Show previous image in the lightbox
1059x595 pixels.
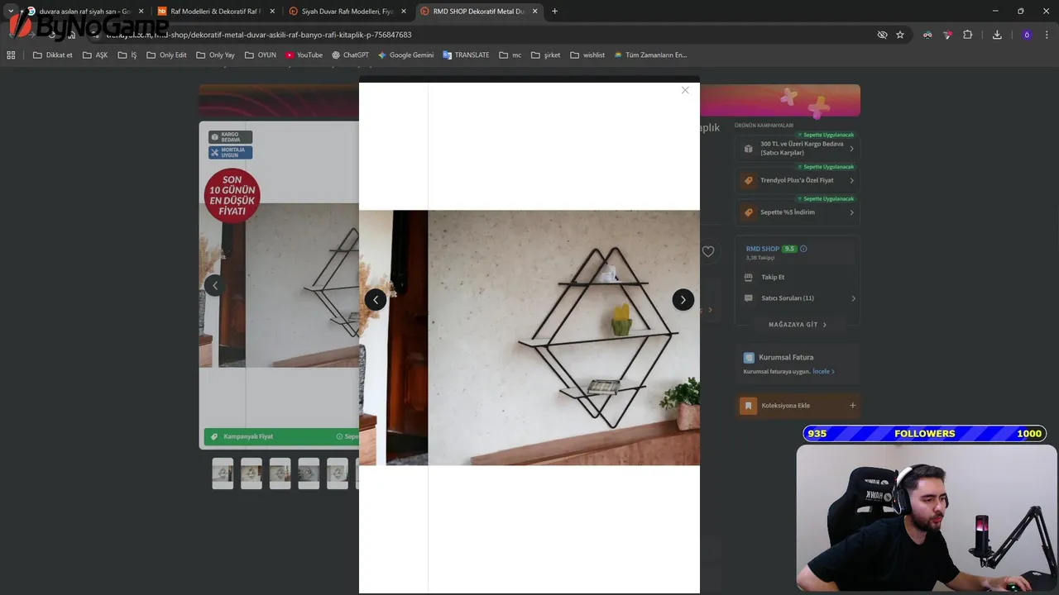[x=376, y=300]
